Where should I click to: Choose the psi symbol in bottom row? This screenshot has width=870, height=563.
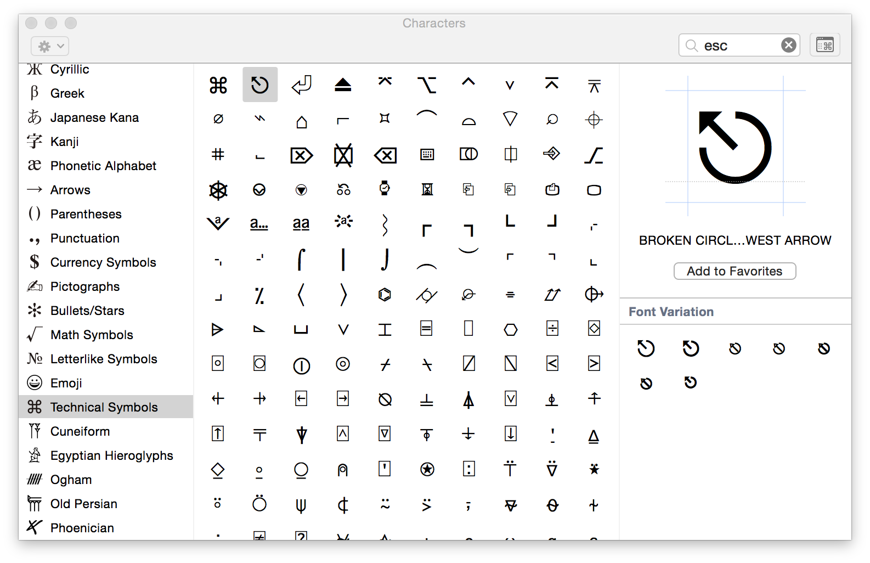click(301, 505)
